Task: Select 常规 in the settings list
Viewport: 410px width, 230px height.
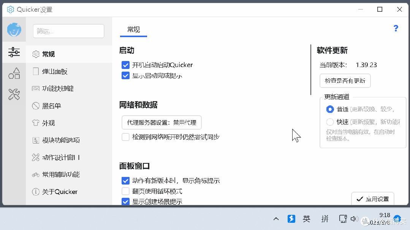Action: tap(69, 54)
